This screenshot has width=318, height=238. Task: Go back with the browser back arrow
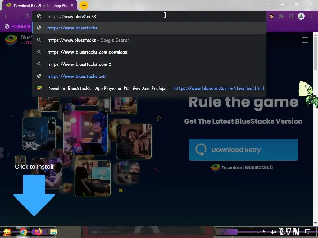click(7, 16)
